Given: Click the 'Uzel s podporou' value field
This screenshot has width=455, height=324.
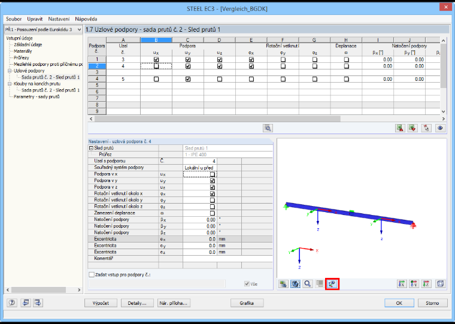Looking at the screenshot, I should pyautogui.click(x=200, y=161).
